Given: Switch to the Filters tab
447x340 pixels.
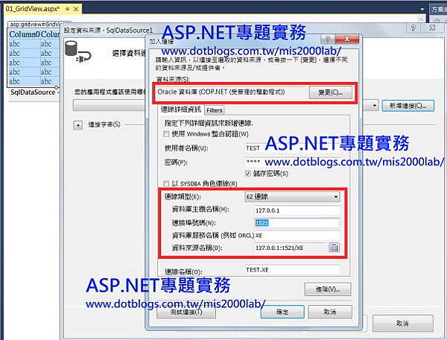Looking at the screenshot, I should pos(215,110).
